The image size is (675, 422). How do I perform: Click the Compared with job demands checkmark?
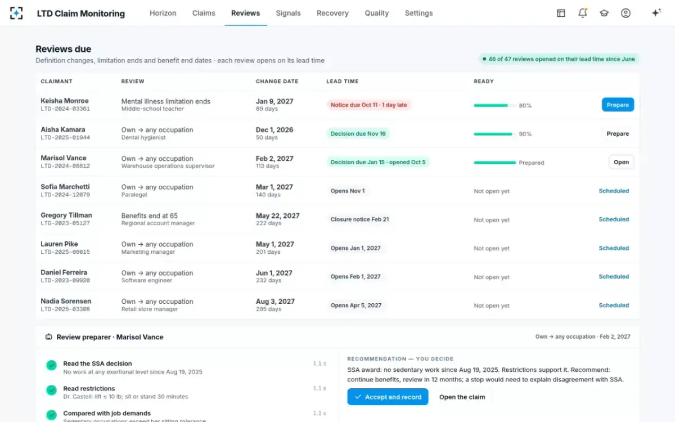51,415
